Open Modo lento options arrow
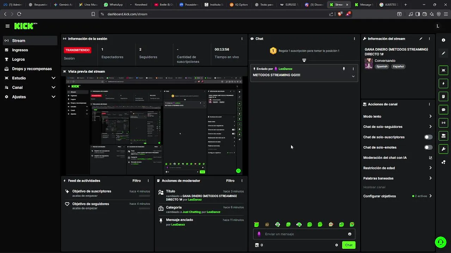451x253 pixels. (x=430, y=116)
